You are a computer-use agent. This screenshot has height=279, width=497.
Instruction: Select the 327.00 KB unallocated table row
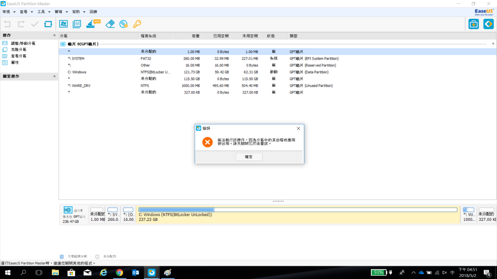coord(277,93)
